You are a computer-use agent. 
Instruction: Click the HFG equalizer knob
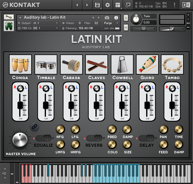(60, 129)
